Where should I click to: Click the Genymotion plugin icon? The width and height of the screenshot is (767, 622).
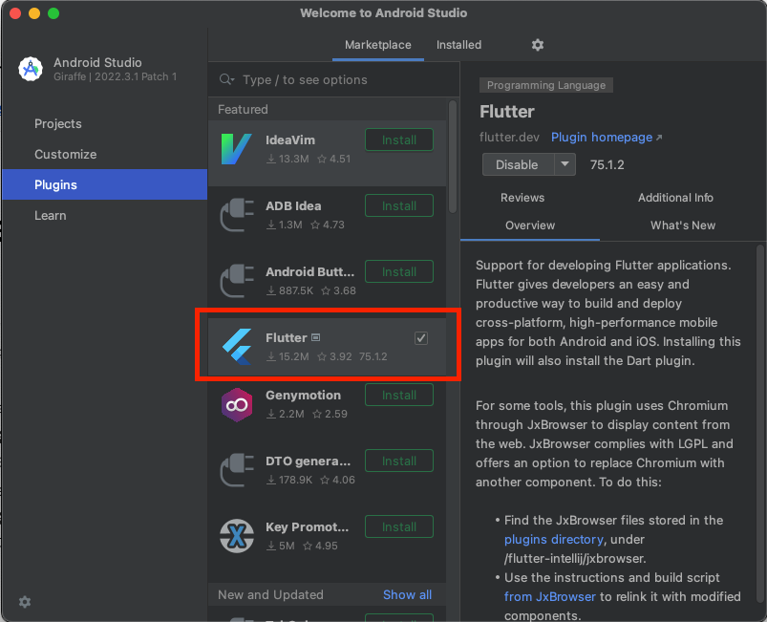point(237,405)
